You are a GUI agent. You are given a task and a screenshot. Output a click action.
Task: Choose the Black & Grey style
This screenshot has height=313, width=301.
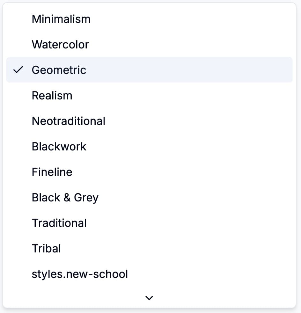coord(65,198)
